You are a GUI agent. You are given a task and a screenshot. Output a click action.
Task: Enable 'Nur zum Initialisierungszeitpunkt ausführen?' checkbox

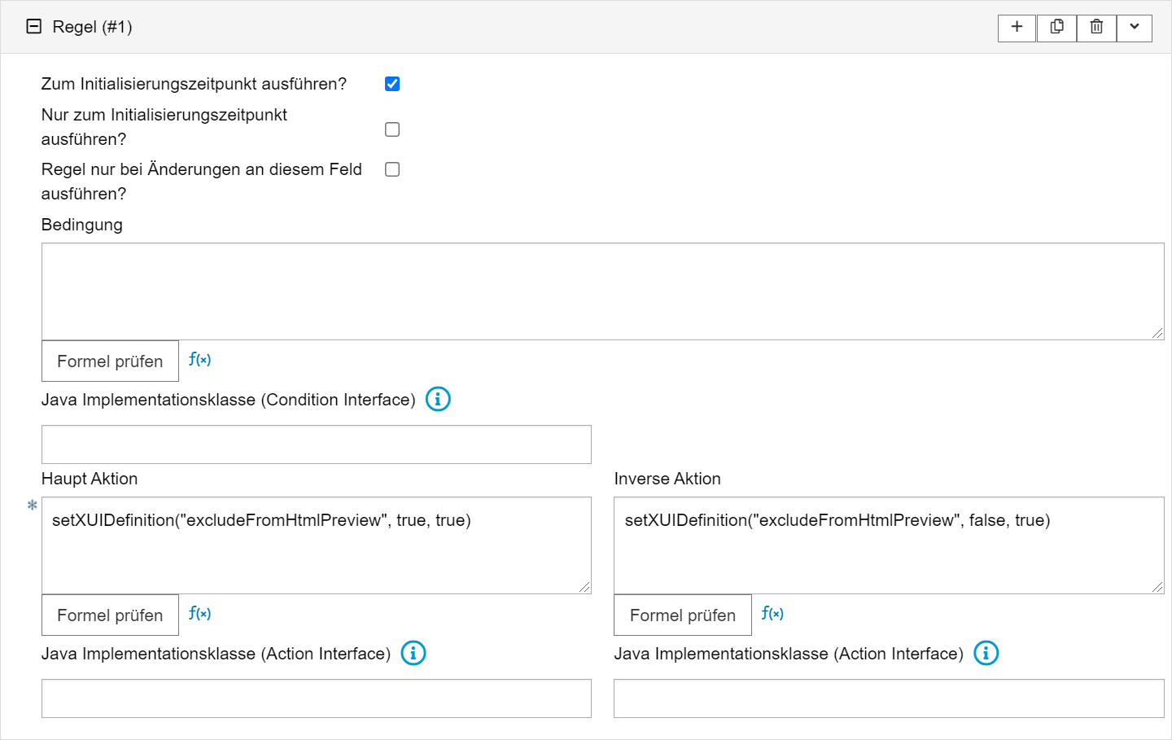click(392, 129)
